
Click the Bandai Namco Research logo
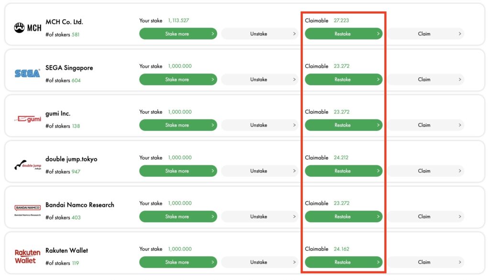point(27,210)
